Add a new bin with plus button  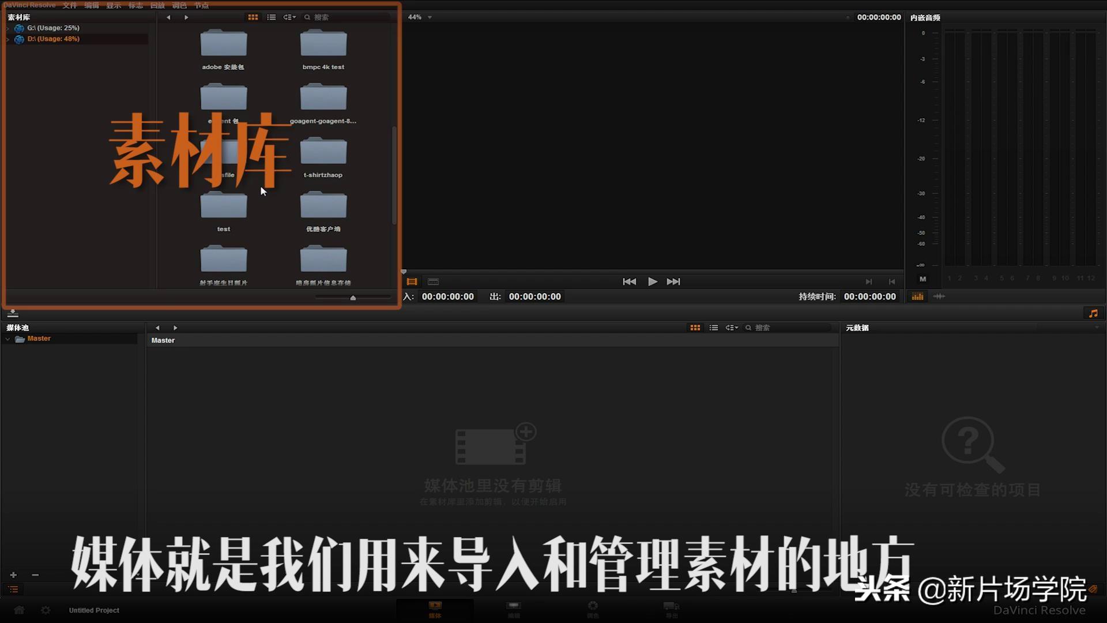coord(13,575)
